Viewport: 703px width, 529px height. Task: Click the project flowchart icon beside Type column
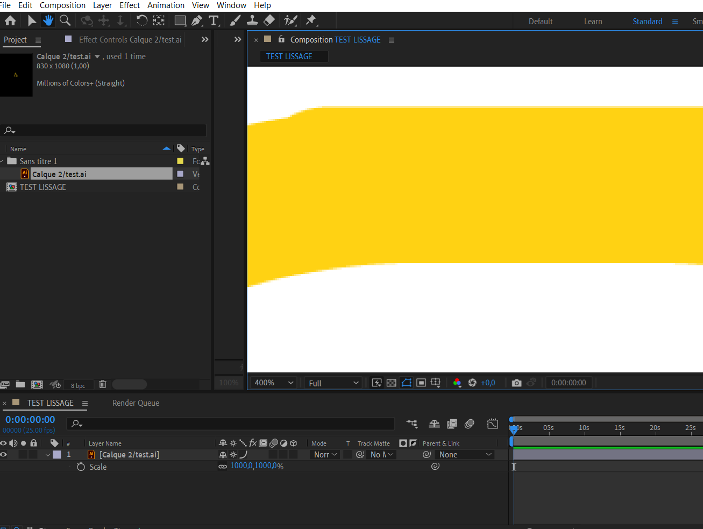[x=205, y=161]
